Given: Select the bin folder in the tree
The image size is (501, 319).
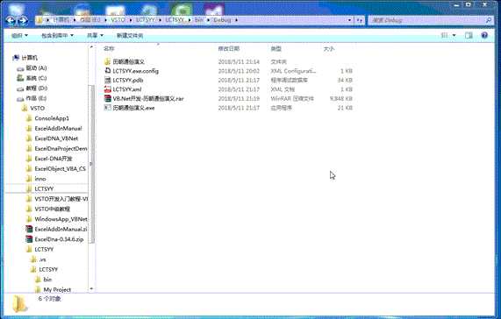Looking at the screenshot, I should point(47,280).
